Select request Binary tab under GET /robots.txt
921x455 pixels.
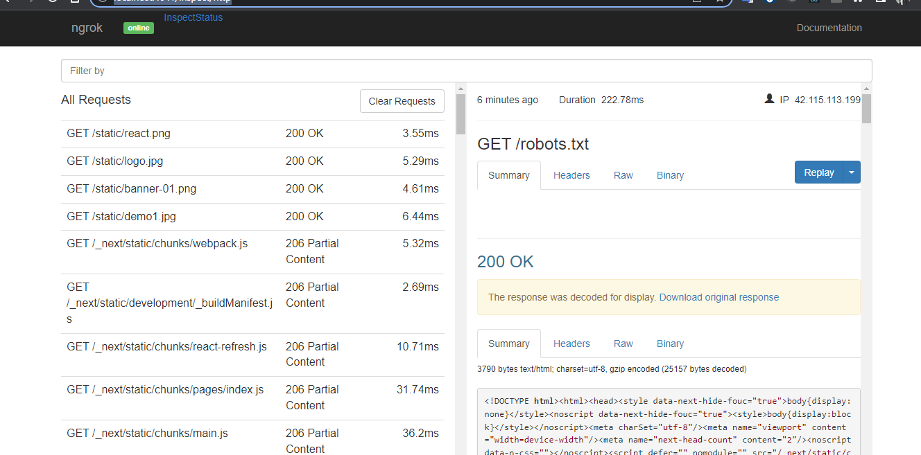pos(670,175)
